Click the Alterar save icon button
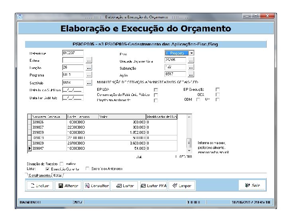 [68, 186]
